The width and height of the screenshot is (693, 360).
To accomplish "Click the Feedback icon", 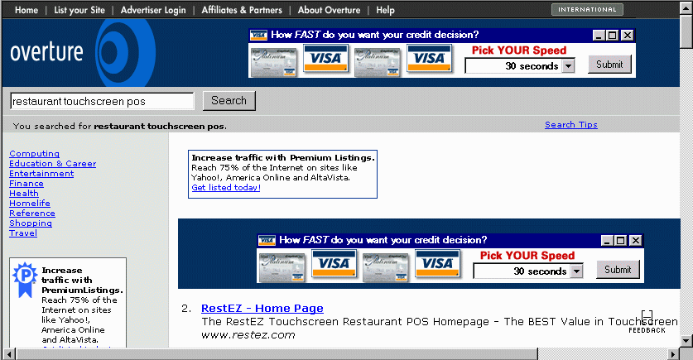I will point(647,322).
